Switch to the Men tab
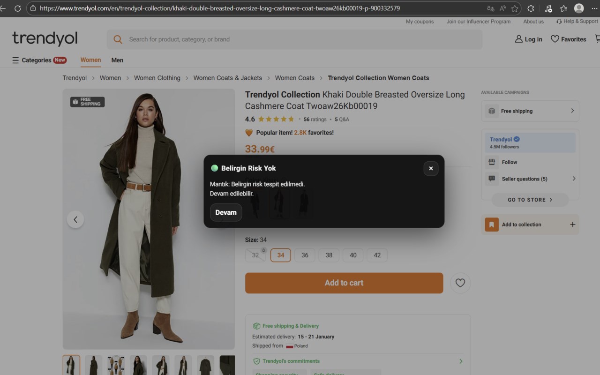The image size is (600, 375). (117, 60)
